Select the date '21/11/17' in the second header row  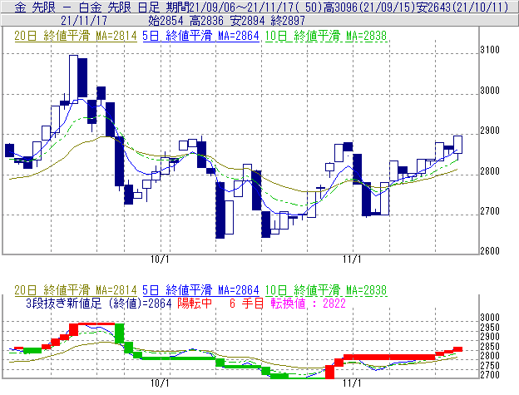click(84, 21)
